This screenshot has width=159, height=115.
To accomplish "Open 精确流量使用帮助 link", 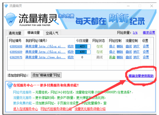I will (x=141, y=76).
